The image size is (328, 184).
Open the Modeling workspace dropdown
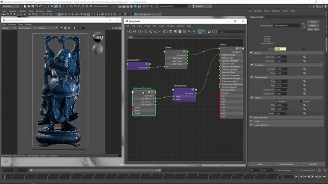coord(10,6)
